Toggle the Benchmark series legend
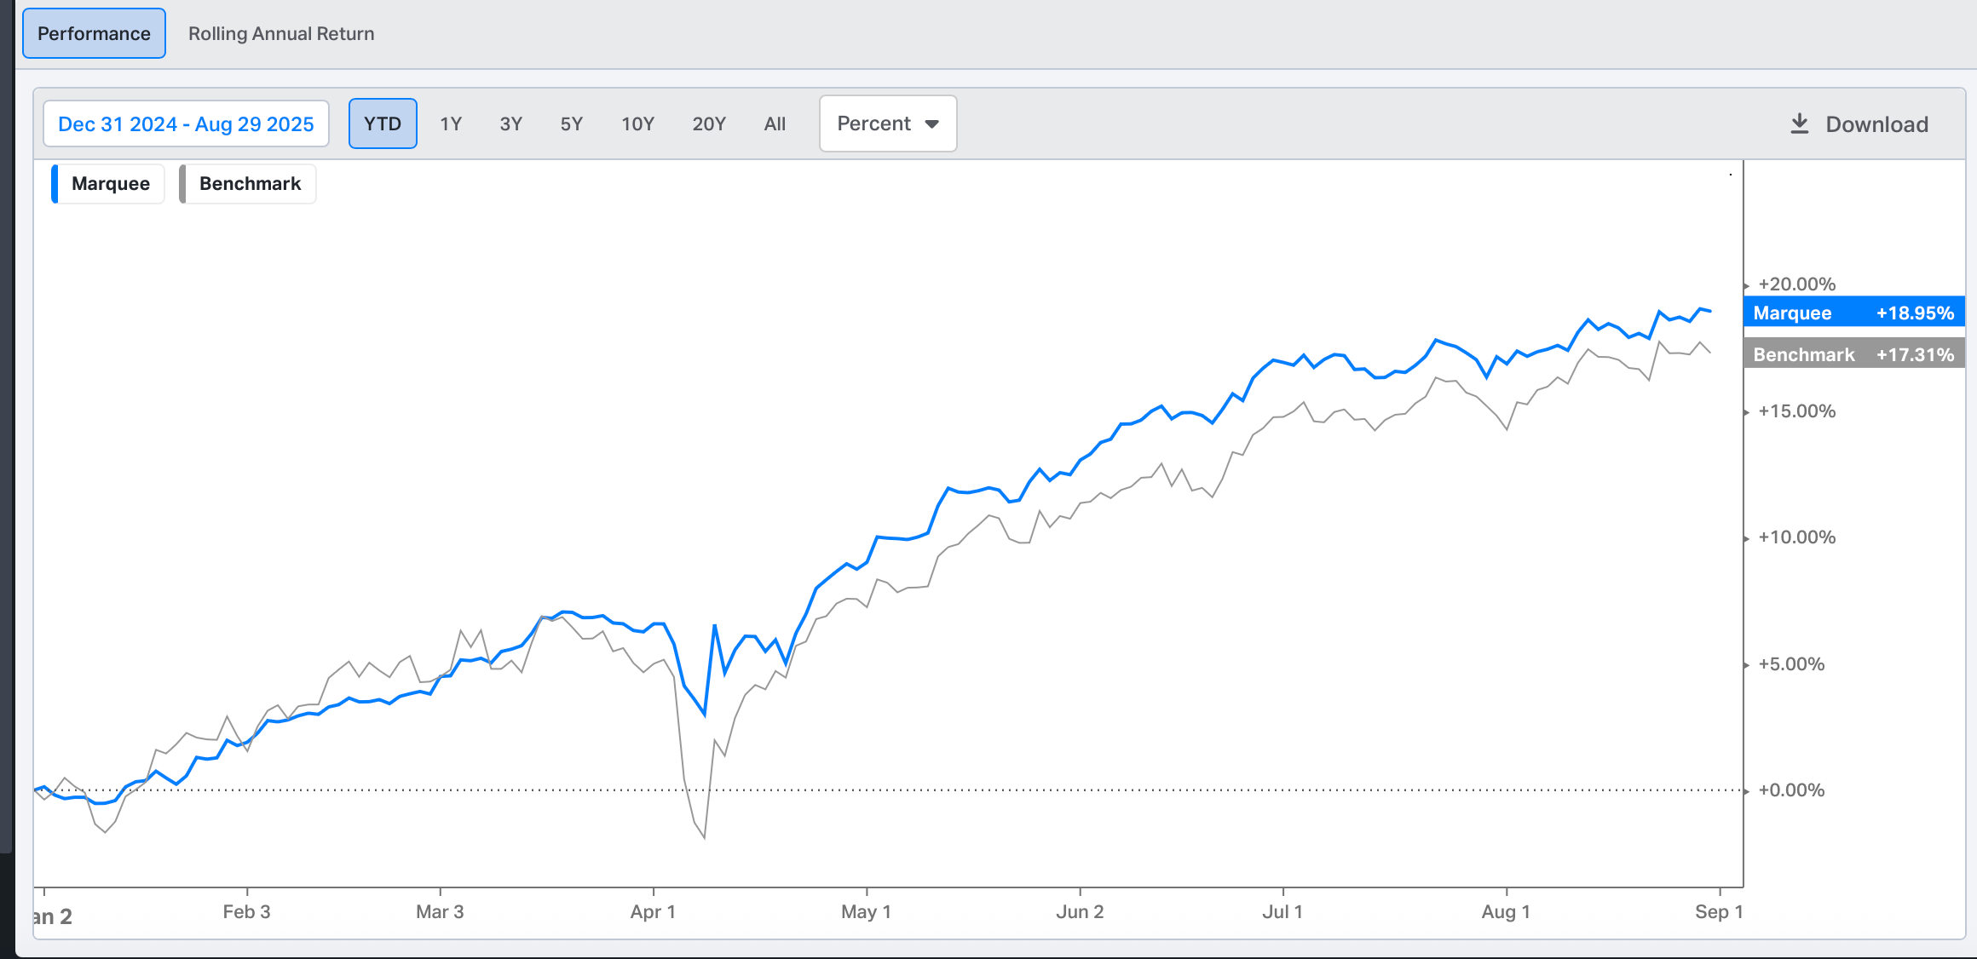1977x959 pixels. tap(250, 184)
